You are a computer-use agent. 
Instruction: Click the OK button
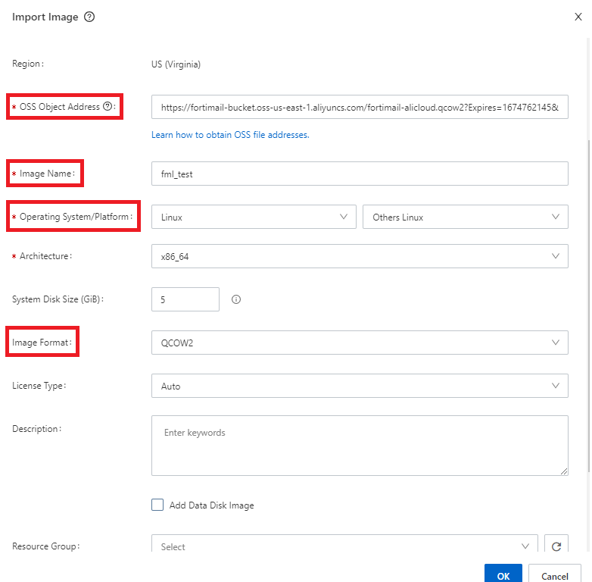coord(503,574)
